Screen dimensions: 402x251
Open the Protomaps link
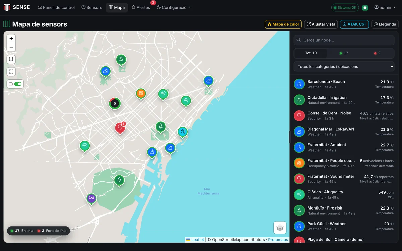pos(278,240)
